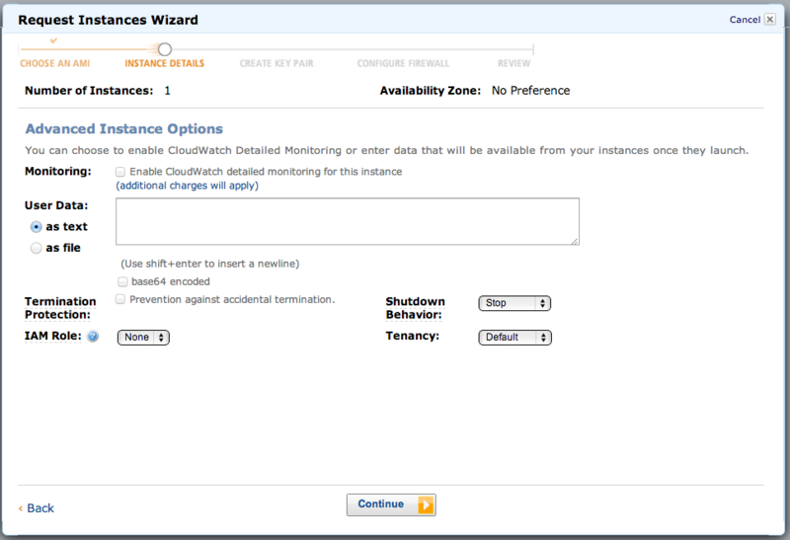Screen dimensions: 790x540
Task: Open the Tenancy dropdown
Action: click(514, 338)
